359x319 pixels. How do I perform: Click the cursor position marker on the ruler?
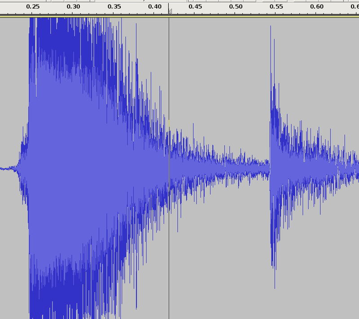tap(170, 12)
